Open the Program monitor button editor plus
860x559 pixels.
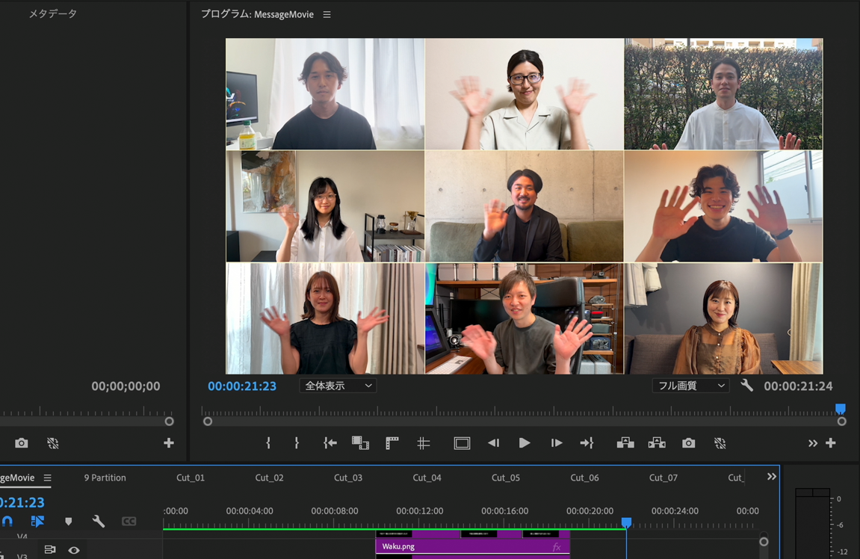click(830, 442)
